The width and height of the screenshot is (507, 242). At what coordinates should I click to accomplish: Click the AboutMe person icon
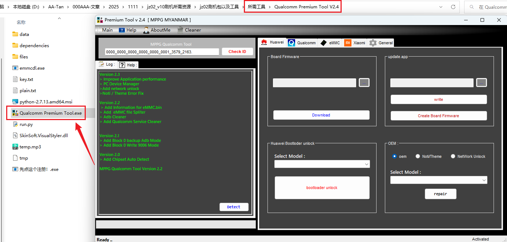click(x=146, y=30)
